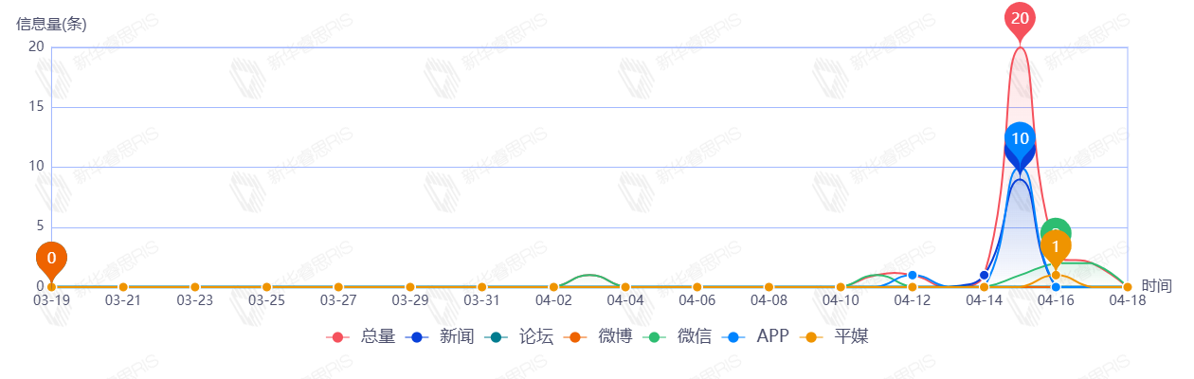Click the 总量 red legend marker
This screenshot has height=379, width=1194.
click(x=337, y=336)
